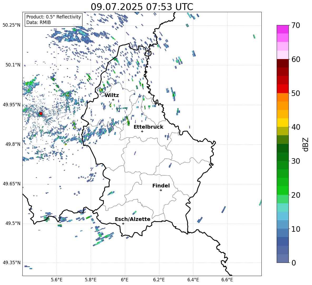Click the yellow colorbar swatch
This screenshot has height=285, width=312.
click(282, 123)
